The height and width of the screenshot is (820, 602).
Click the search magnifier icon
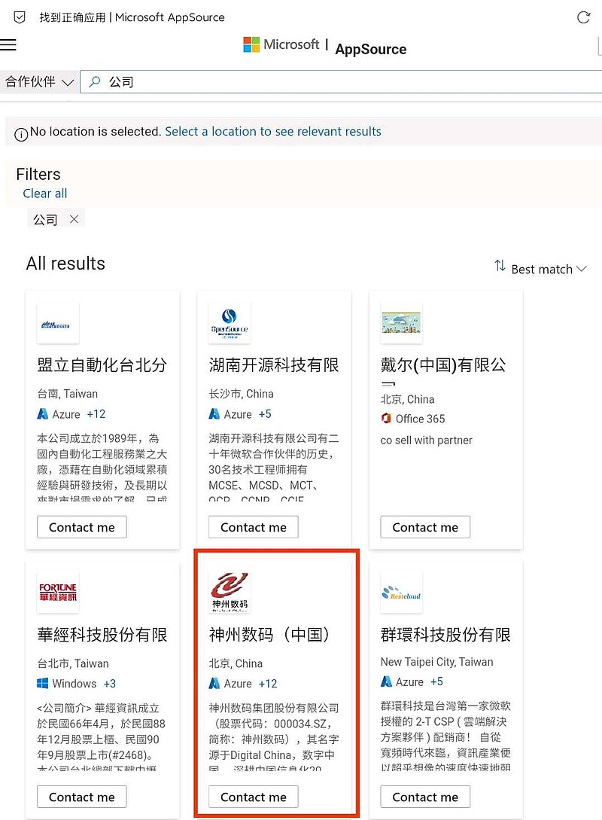[95, 82]
